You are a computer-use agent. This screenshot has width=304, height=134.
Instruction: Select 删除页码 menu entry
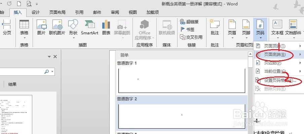(x=279, y=89)
